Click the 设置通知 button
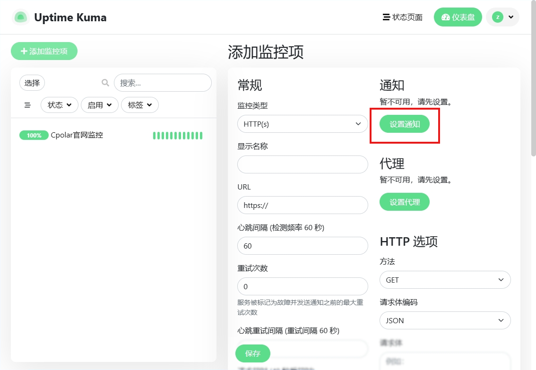Image resolution: width=536 pixels, height=370 pixels. (x=405, y=124)
